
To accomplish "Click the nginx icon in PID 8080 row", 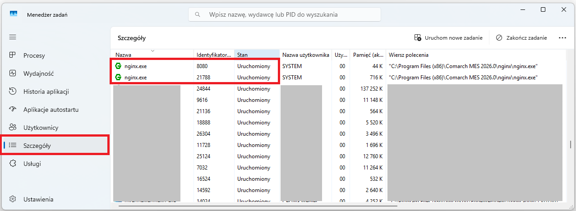I will click(118, 66).
